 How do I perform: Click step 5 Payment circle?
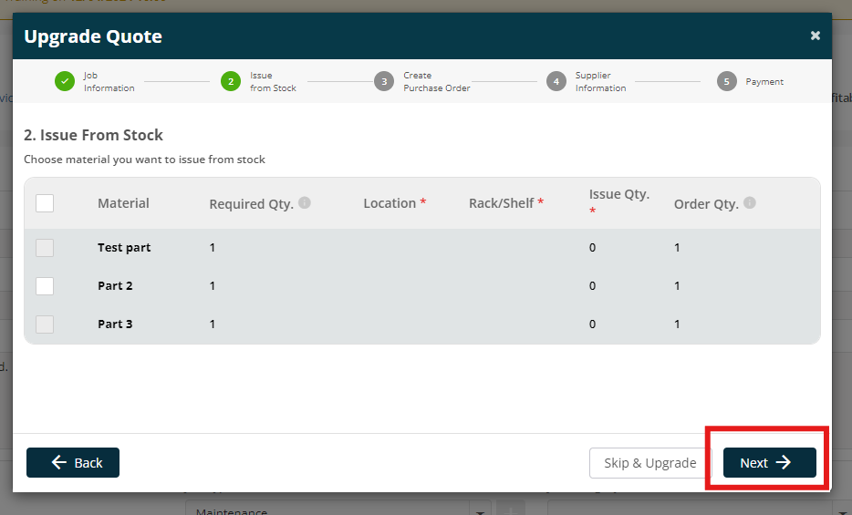click(726, 81)
